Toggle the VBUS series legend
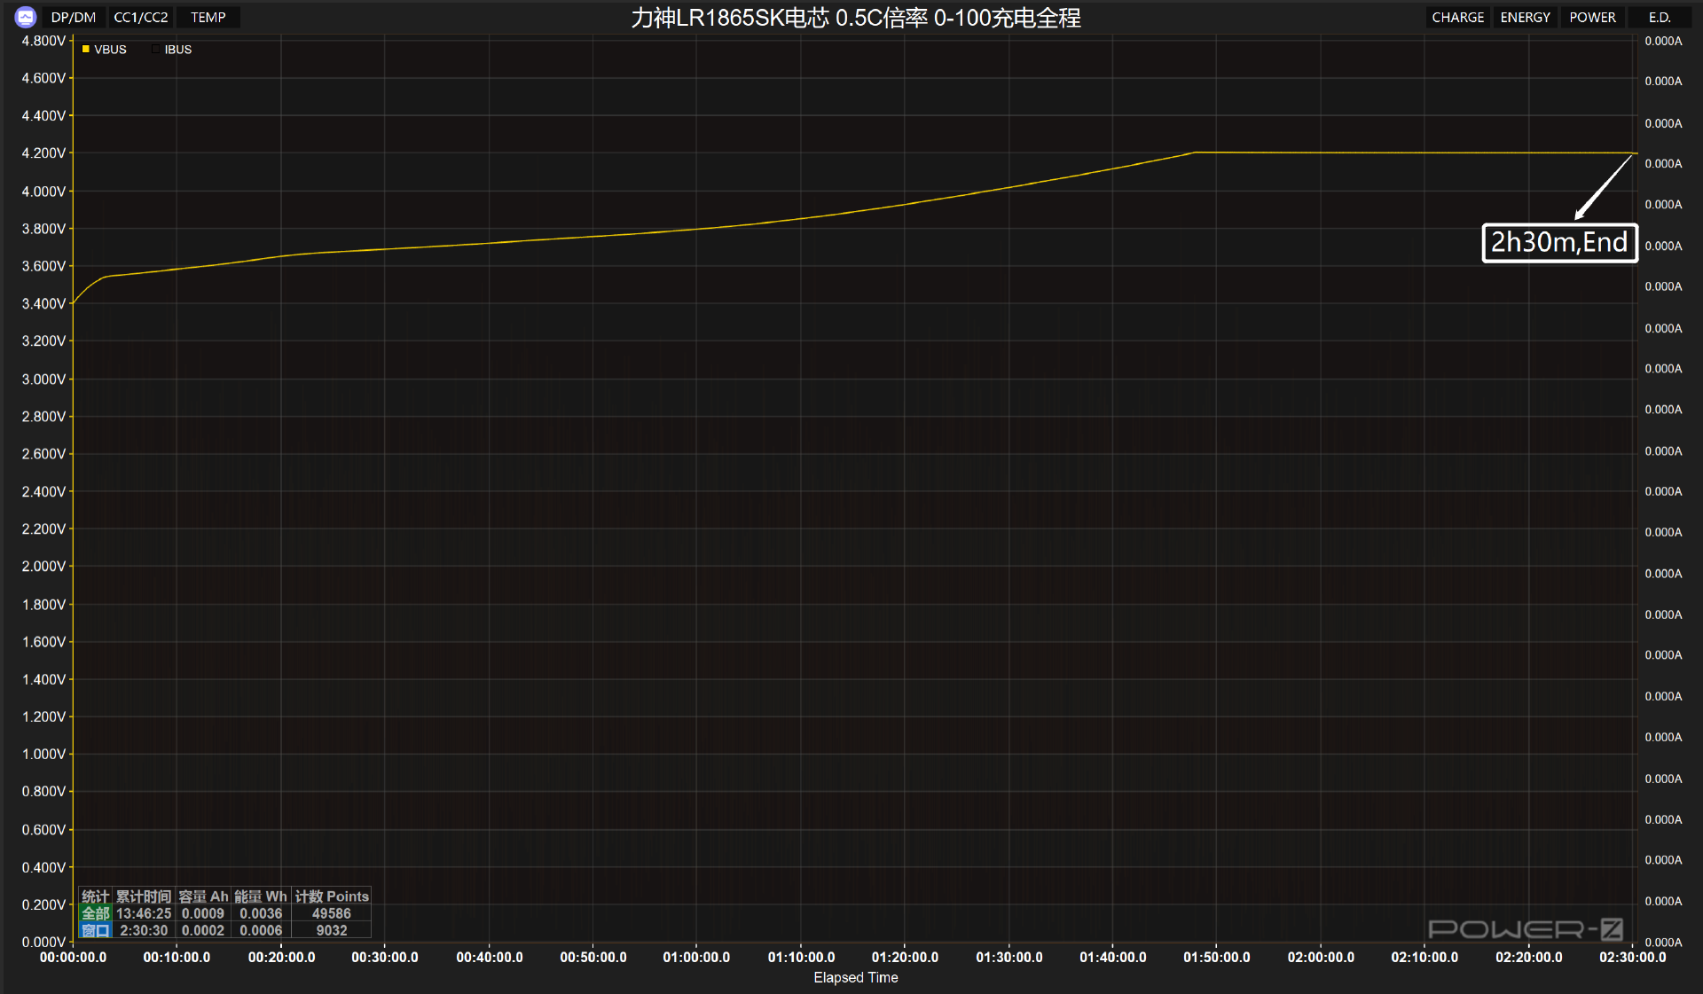This screenshot has height=994, width=1703. click(x=105, y=50)
